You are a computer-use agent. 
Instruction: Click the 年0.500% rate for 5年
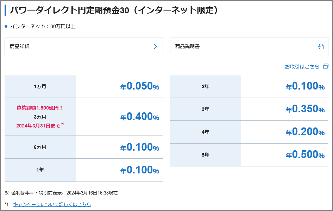point(305,154)
